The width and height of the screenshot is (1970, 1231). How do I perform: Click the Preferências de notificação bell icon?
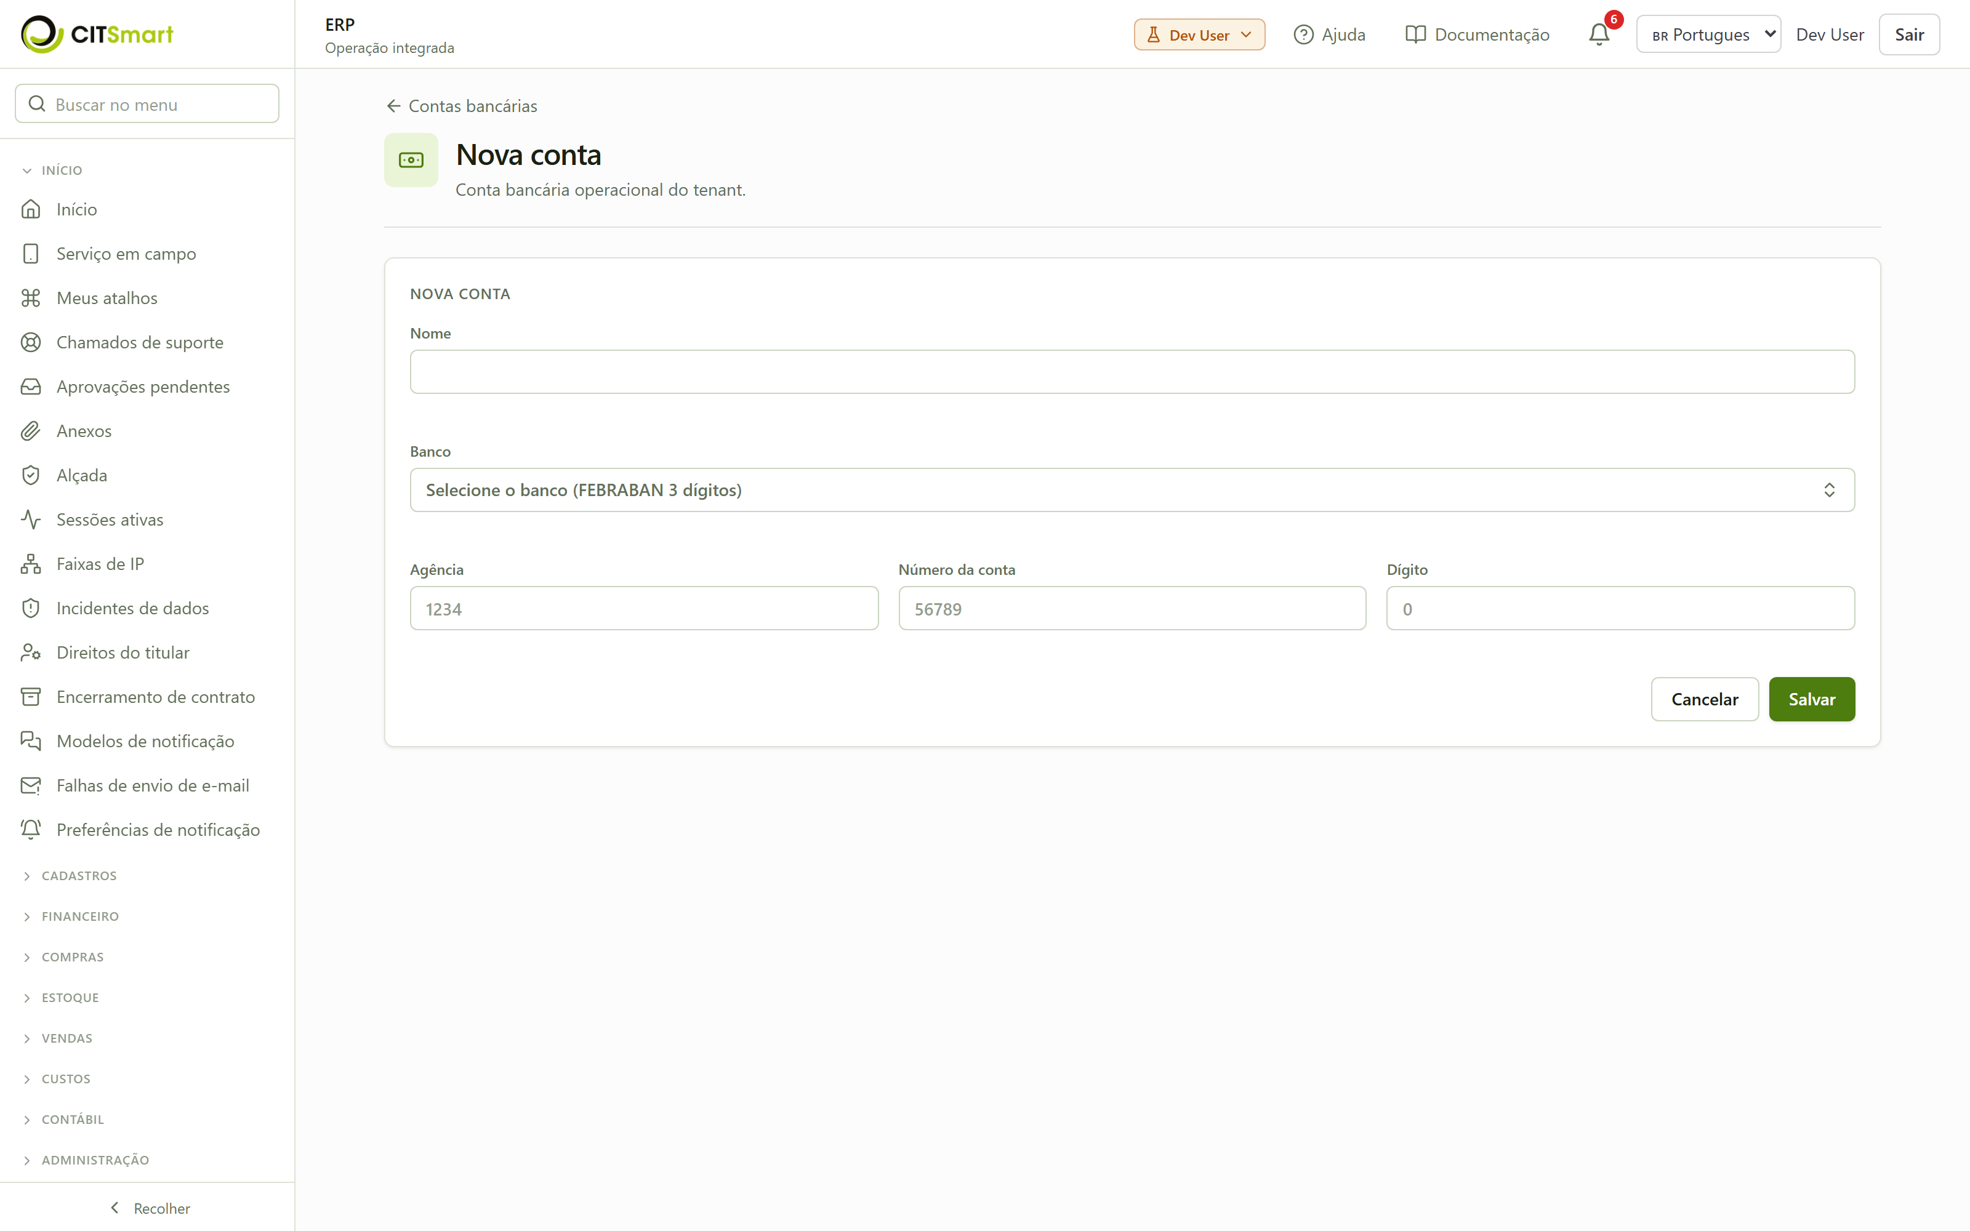tap(31, 830)
